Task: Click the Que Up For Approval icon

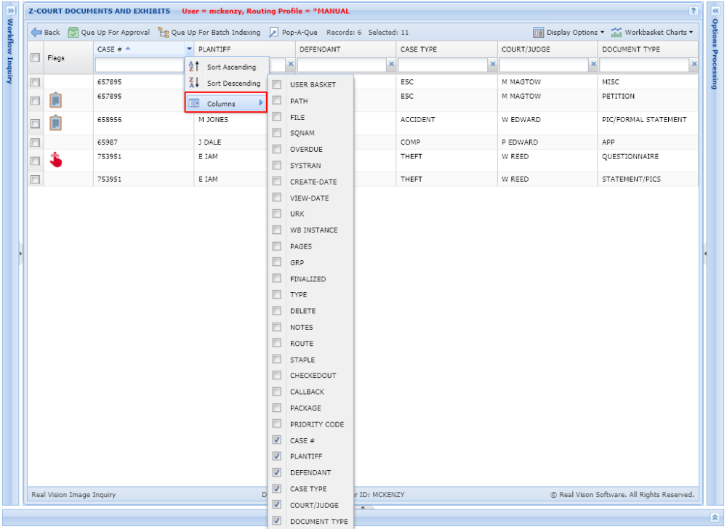Action: coord(73,33)
